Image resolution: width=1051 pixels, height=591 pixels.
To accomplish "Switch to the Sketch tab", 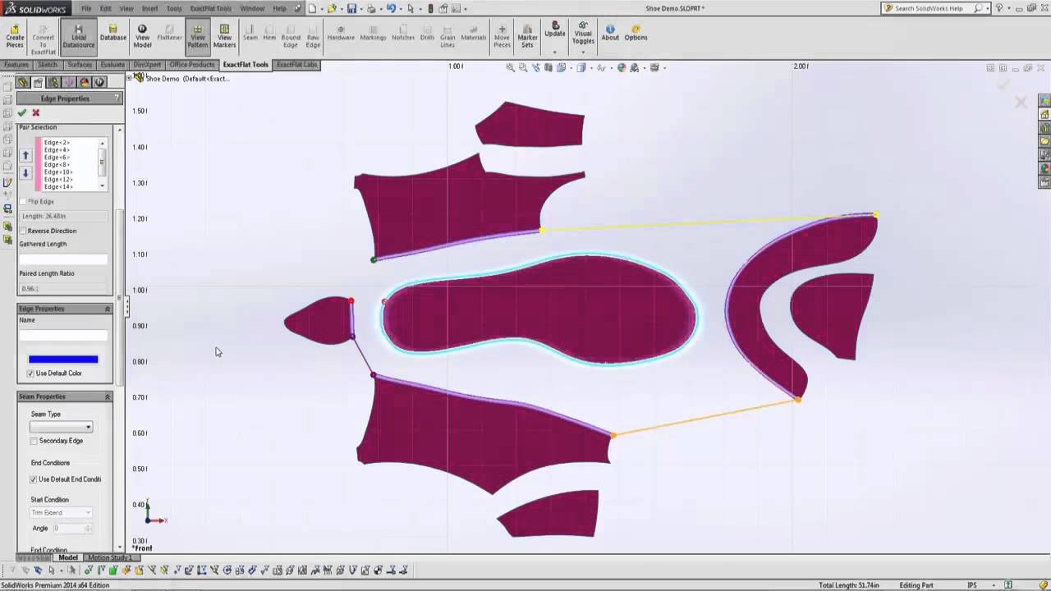I will point(48,65).
